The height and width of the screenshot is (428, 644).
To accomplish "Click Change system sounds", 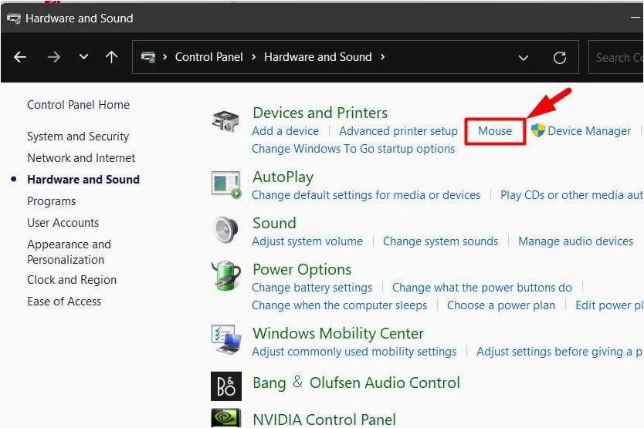I will pos(440,241).
